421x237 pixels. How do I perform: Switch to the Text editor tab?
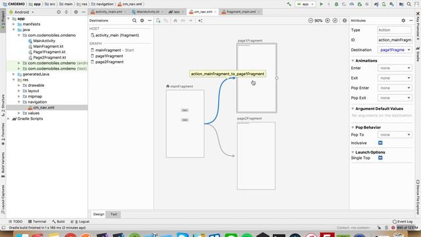point(114,214)
